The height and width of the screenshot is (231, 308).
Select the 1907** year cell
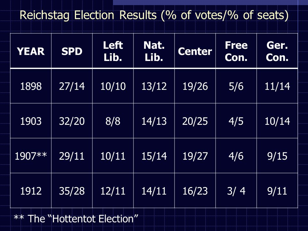[31, 156]
